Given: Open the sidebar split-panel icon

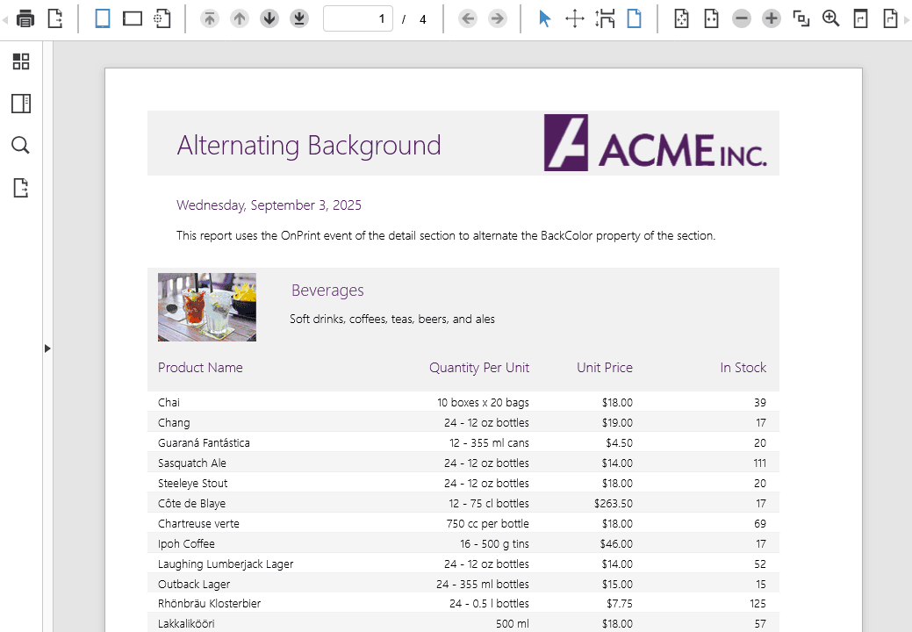Looking at the screenshot, I should [21, 104].
